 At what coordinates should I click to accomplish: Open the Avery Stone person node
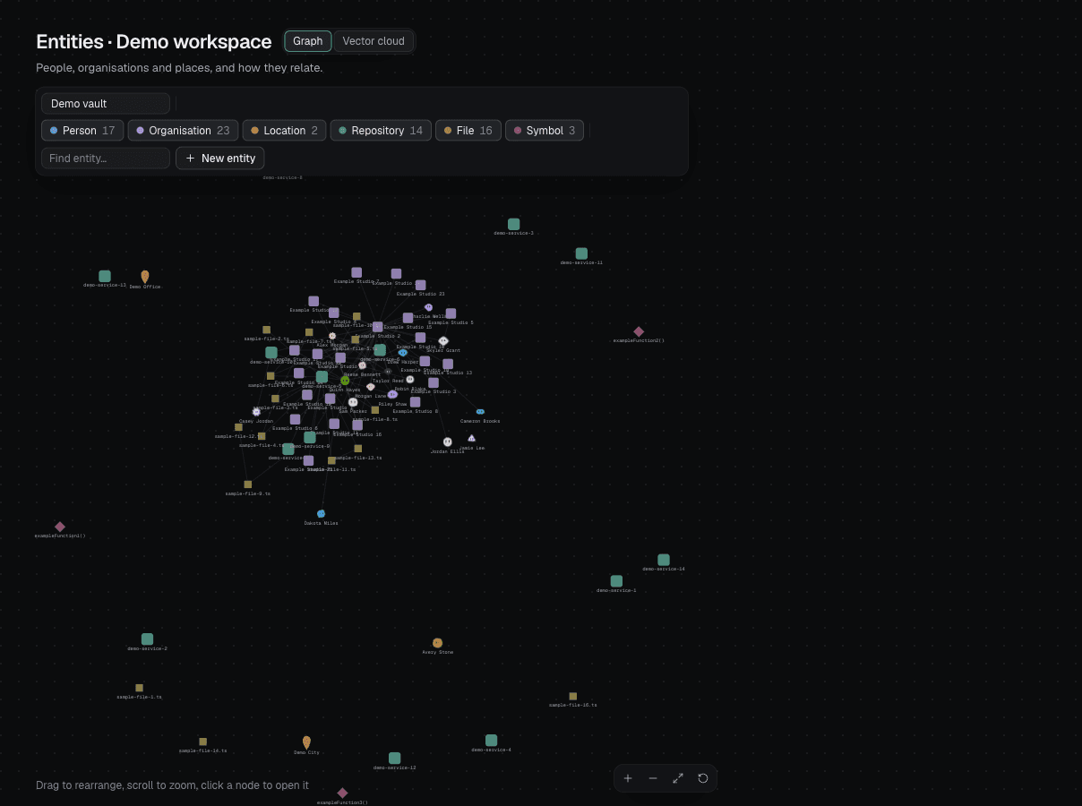pos(438,643)
